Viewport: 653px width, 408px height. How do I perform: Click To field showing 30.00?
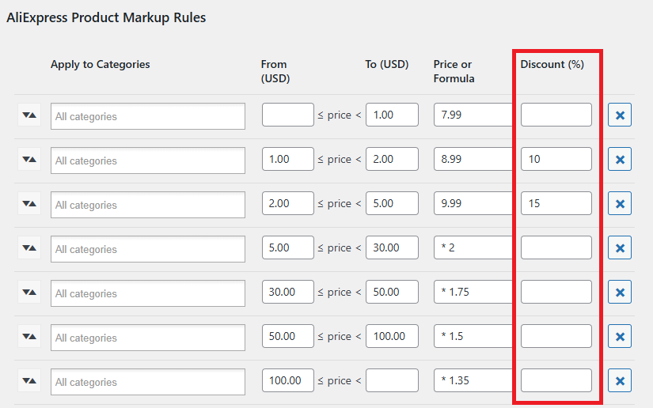[x=393, y=247]
